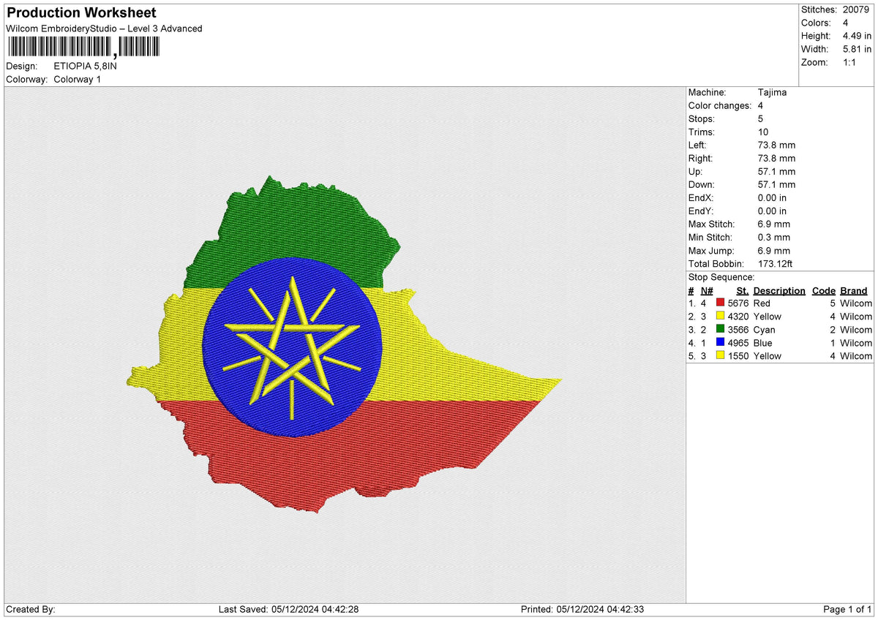Click the "Cyan" description in stop 3
This screenshot has height=620, width=878.
[764, 329]
